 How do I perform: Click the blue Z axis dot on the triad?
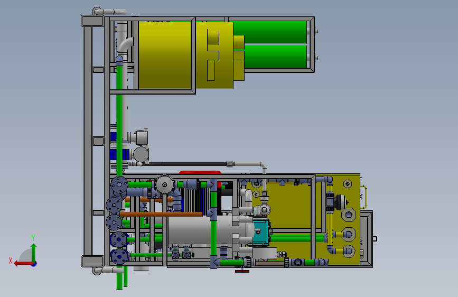point(34,264)
